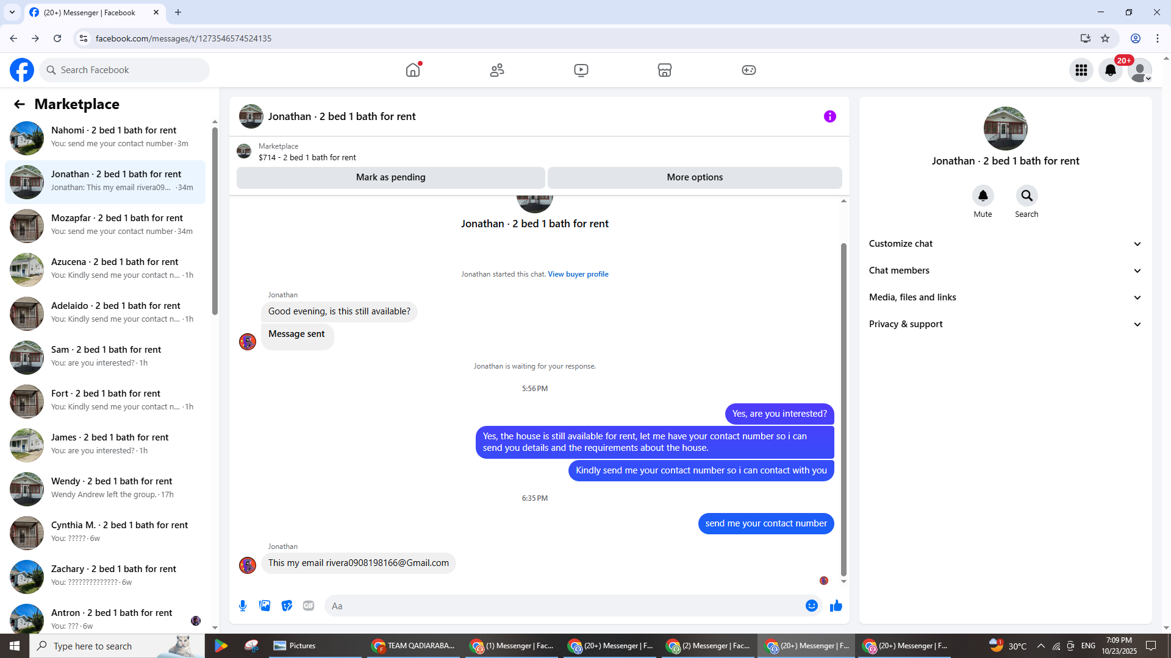
Task: Mute this conversation with bell button
Action: (983, 196)
